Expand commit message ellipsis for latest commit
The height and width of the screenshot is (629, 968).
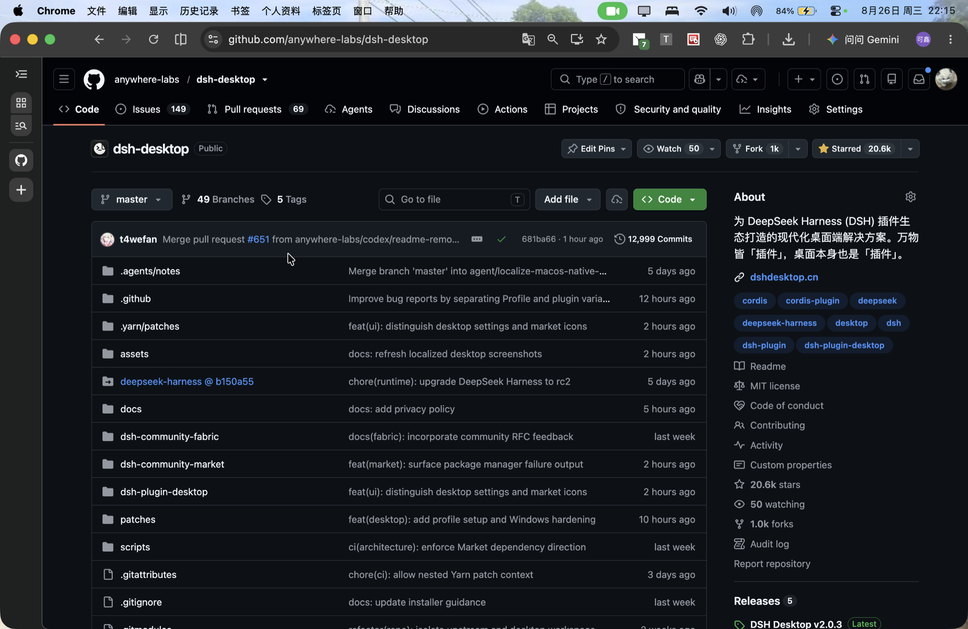[x=477, y=239]
